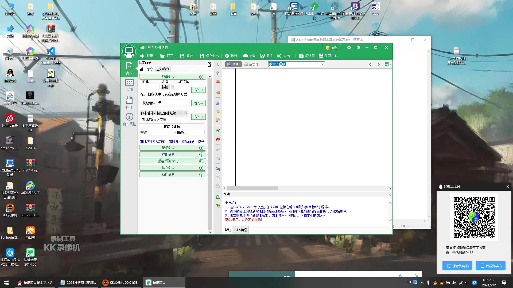Click the 例子 link
The height and width of the screenshot is (288, 513).
point(201,141)
